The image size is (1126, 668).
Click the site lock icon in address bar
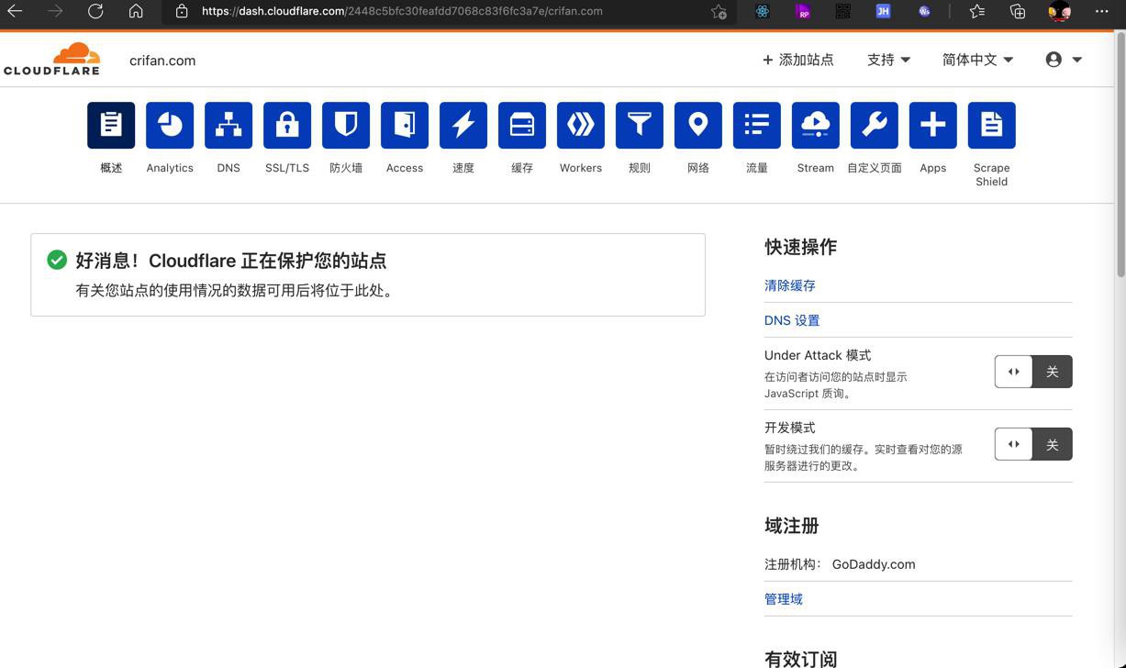(182, 11)
